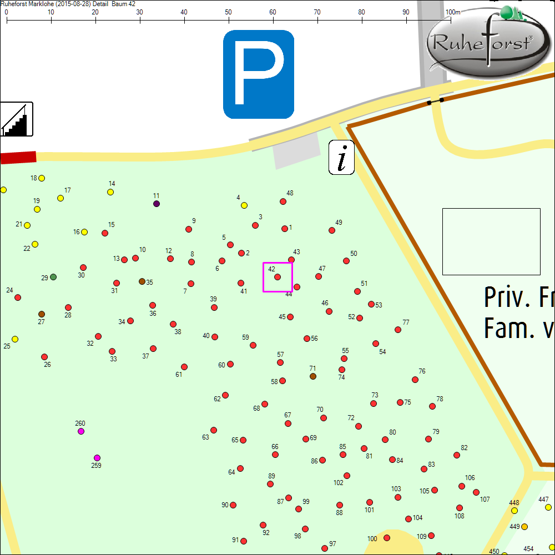The width and height of the screenshot is (555, 555).
Task: Select purple tree marker 11
Action: (x=157, y=204)
